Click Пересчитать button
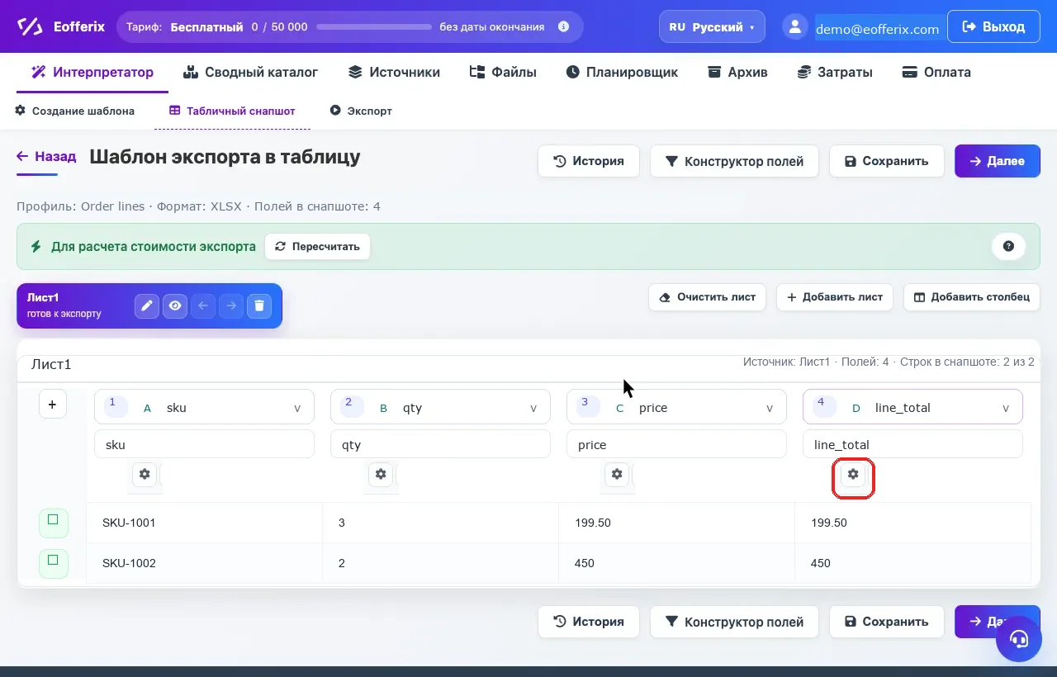 317,246
